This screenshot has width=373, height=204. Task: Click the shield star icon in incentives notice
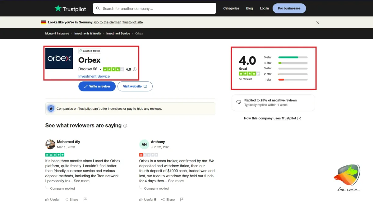tap(51, 109)
